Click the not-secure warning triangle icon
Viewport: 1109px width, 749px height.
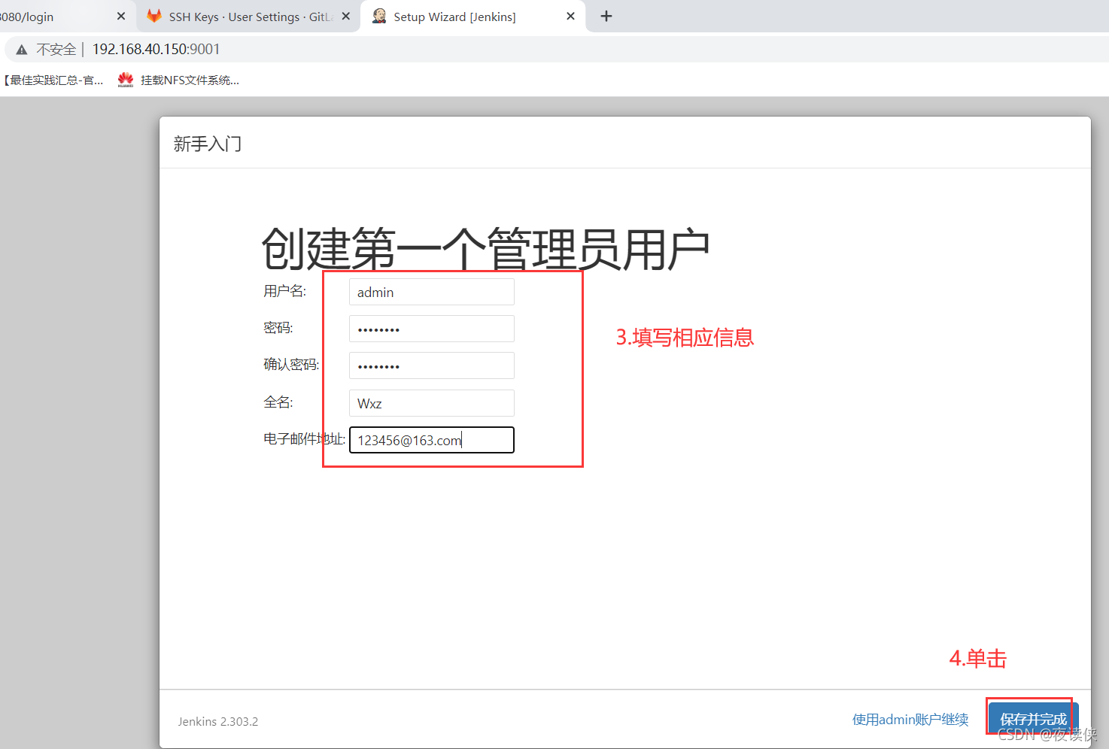click(x=22, y=50)
